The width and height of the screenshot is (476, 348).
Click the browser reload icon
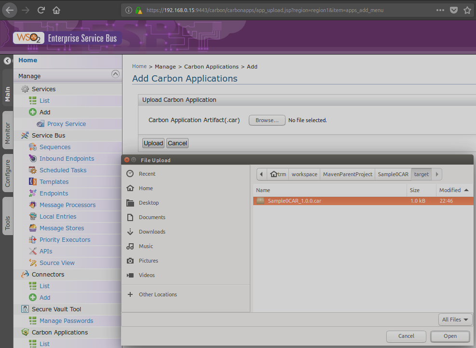click(x=41, y=10)
